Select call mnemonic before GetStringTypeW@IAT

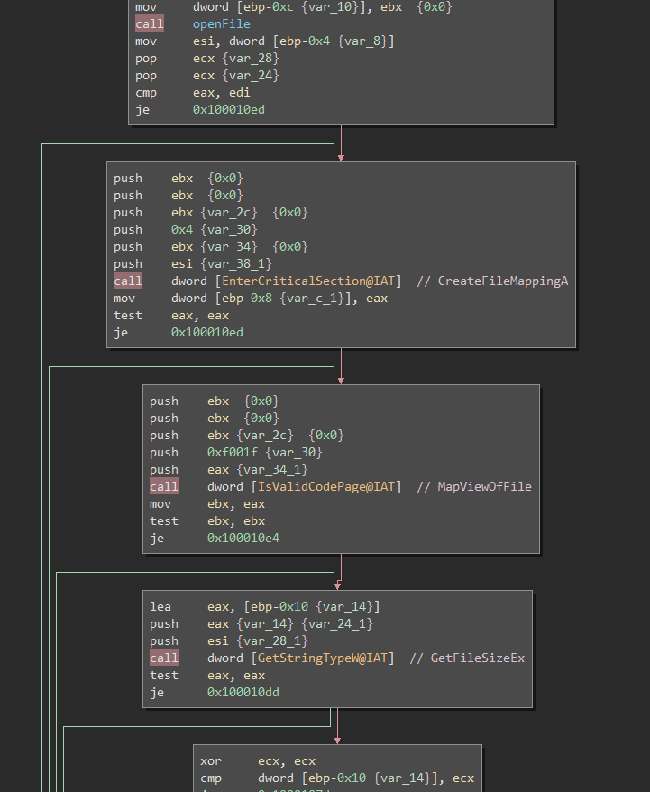[163, 658]
